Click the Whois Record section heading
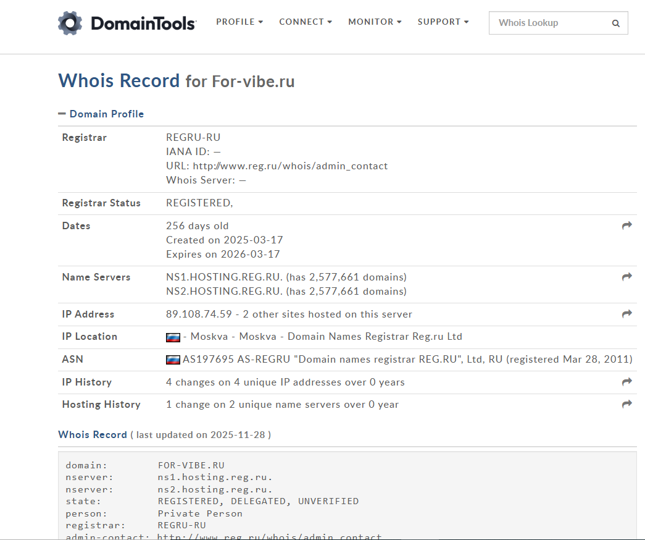Viewport: 645px width, 540px height. pos(93,435)
